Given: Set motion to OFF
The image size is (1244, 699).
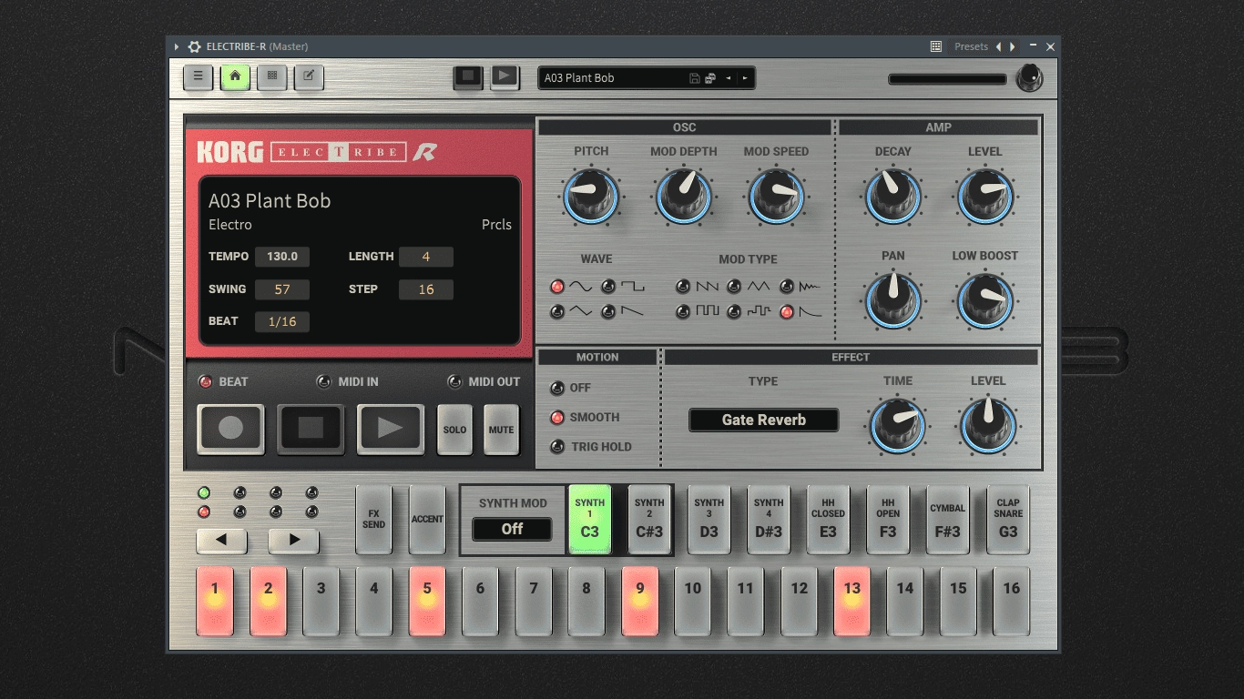Looking at the screenshot, I should (x=557, y=388).
